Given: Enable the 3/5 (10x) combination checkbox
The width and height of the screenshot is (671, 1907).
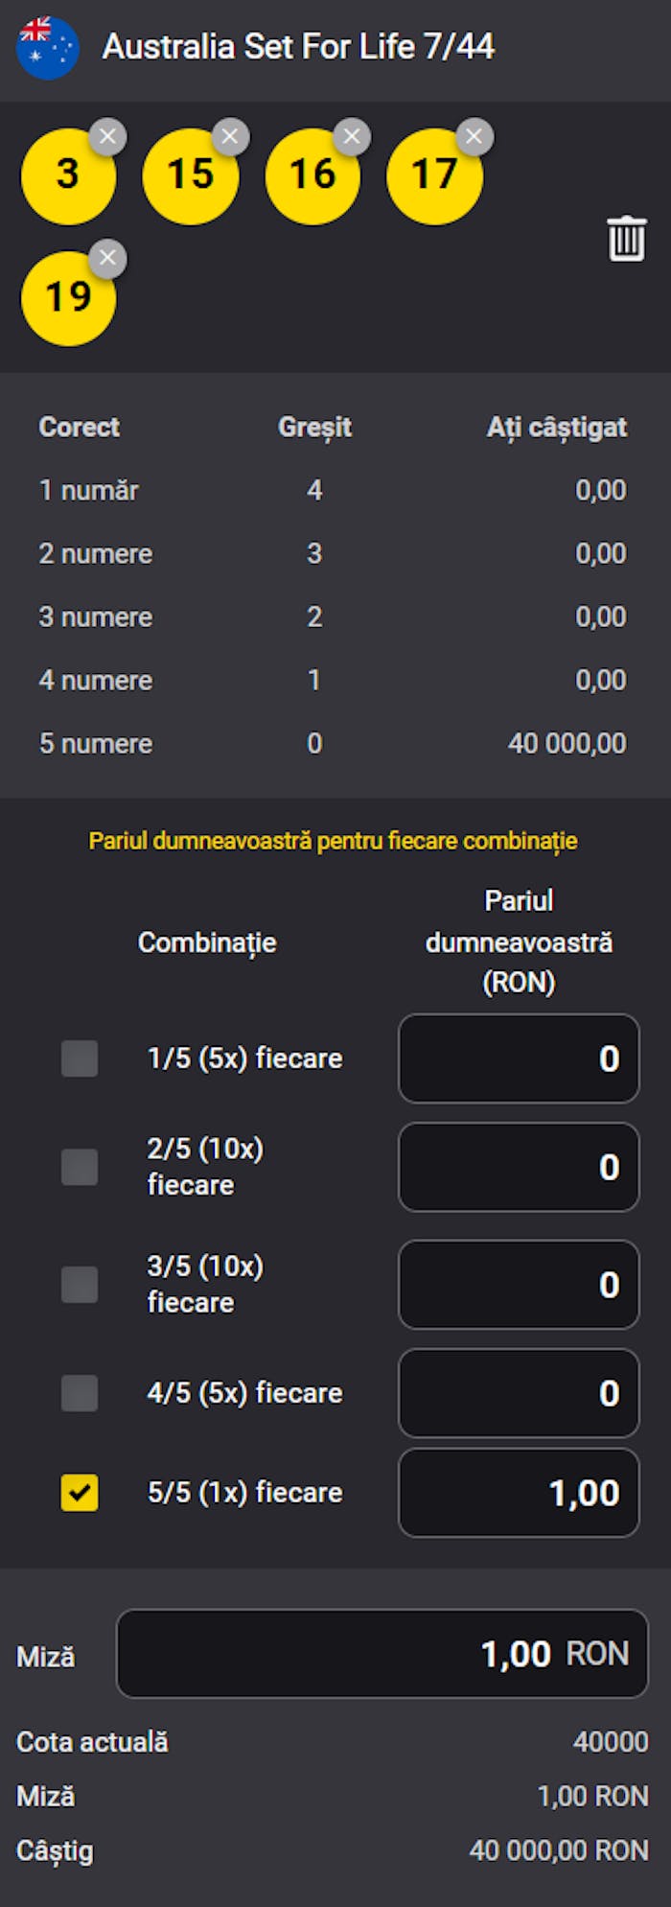Looking at the screenshot, I should point(80,1285).
